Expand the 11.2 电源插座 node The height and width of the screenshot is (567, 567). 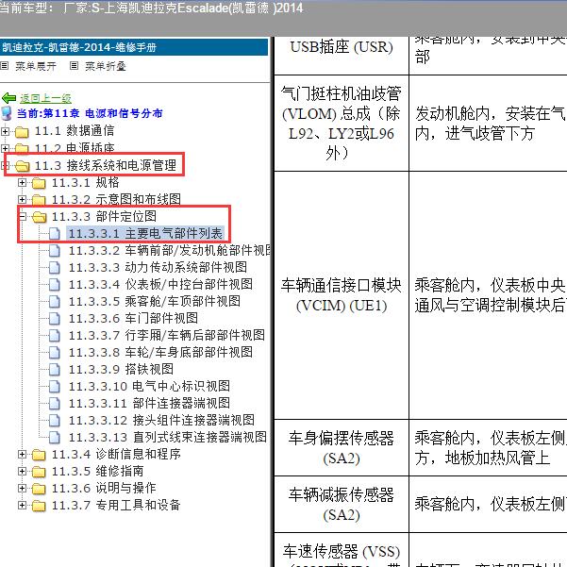tap(5, 148)
